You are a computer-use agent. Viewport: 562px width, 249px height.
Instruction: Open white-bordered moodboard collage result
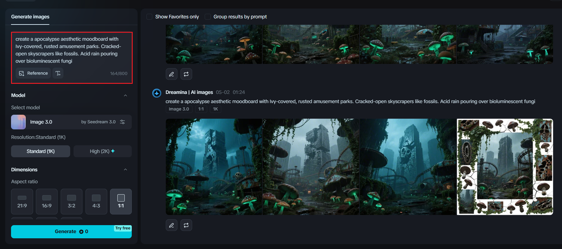(x=505, y=167)
